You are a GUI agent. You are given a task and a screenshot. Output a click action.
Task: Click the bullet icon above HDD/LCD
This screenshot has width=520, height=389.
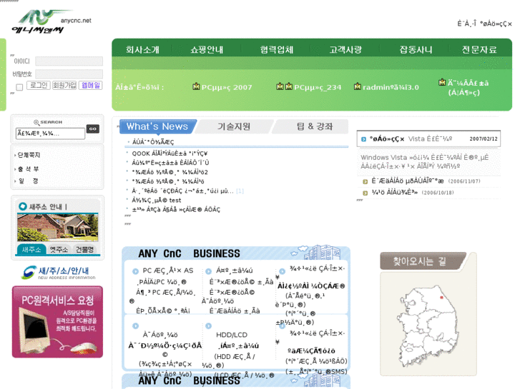tap(208, 325)
